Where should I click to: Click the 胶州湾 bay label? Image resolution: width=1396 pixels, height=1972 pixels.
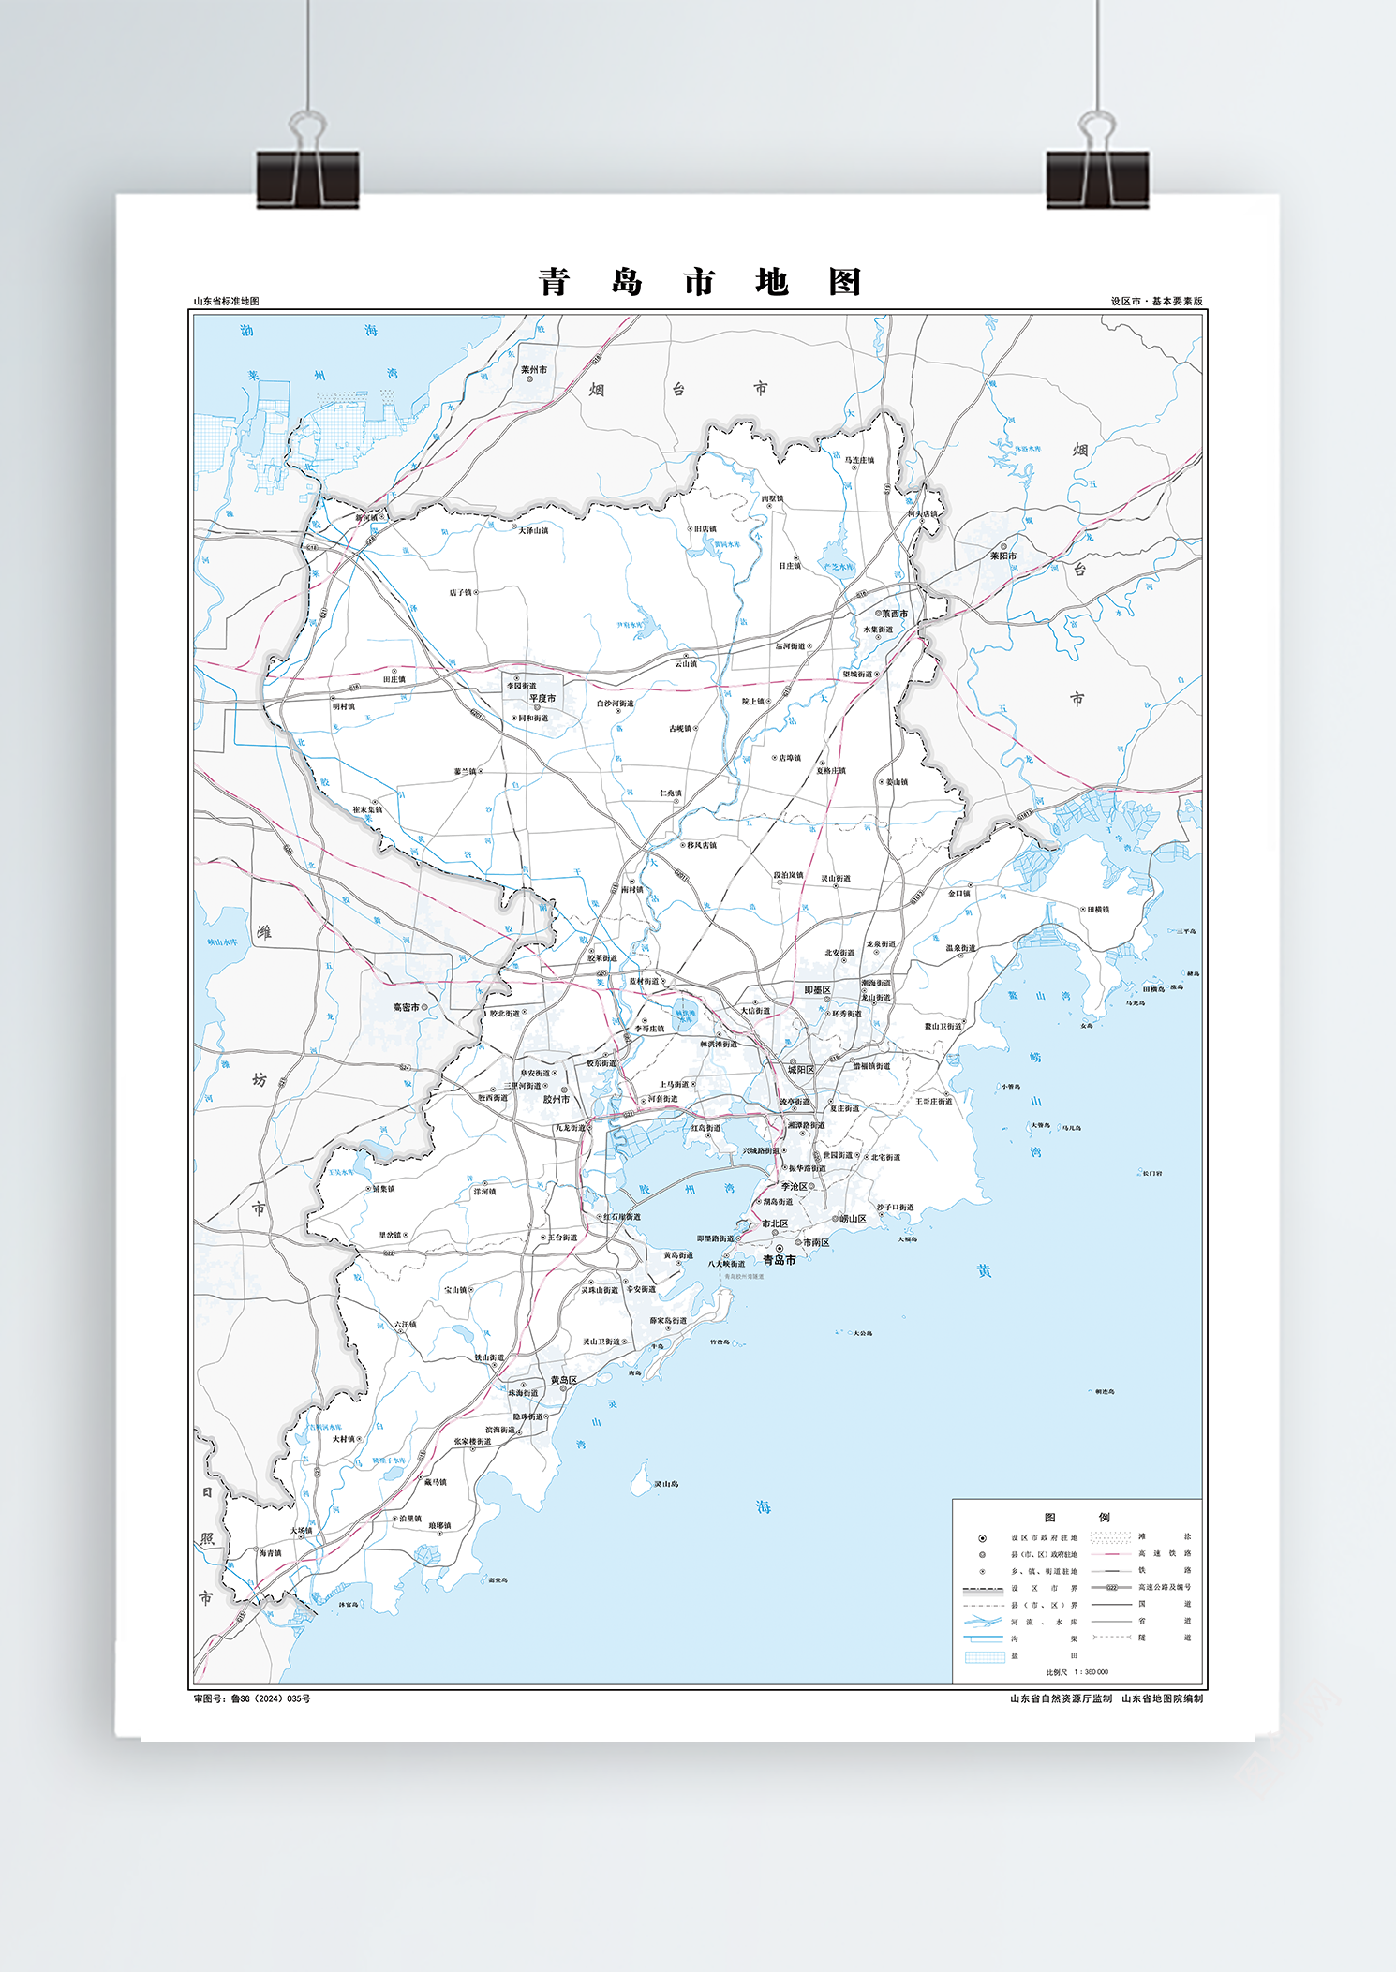[688, 1190]
